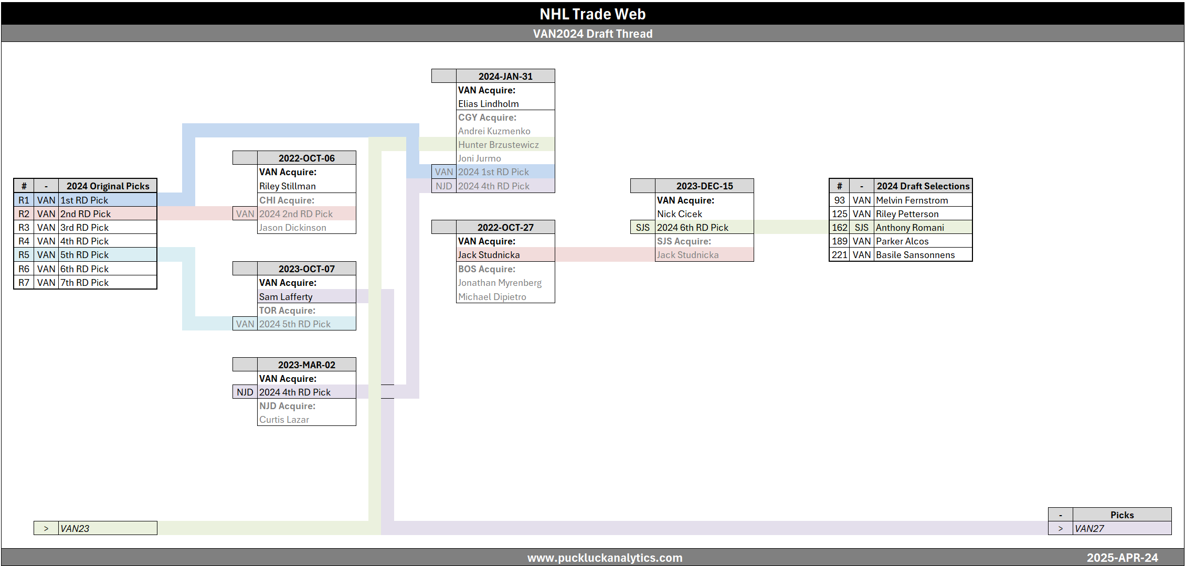1185x566 pixels.
Task: Select the 2022-OCT-06 trade header
Action: [306, 158]
